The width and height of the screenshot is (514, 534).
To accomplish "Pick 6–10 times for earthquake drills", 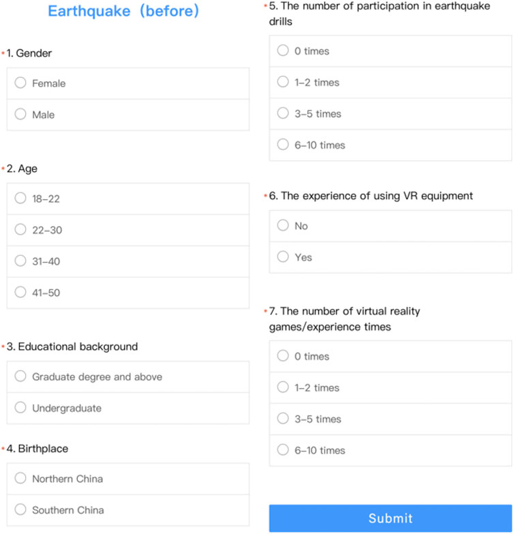I will (x=283, y=145).
